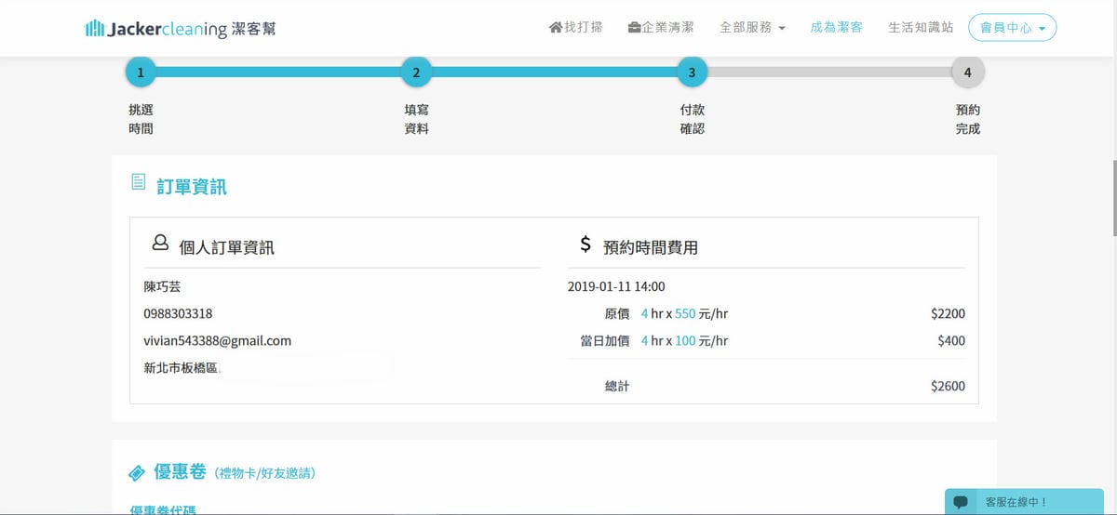The image size is (1117, 515).
Task: Click the briefcase icon beside 企業清潔
Action: (634, 27)
